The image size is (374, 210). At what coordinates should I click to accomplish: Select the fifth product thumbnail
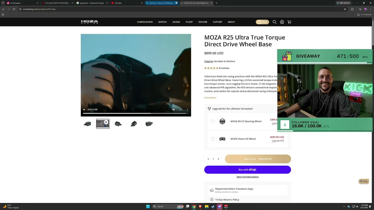[x=149, y=124]
